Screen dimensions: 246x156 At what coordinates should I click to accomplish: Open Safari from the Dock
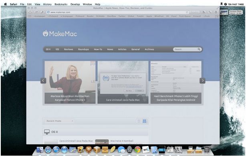click(48, 150)
